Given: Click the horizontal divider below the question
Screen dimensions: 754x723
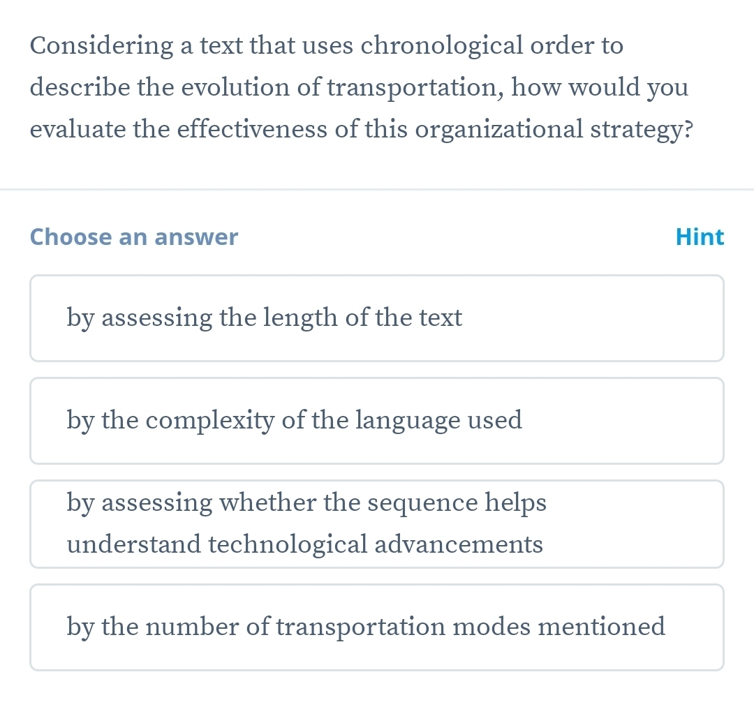Looking at the screenshot, I should click(x=377, y=189).
